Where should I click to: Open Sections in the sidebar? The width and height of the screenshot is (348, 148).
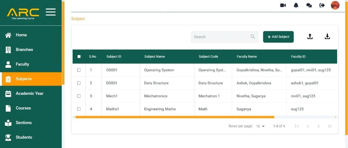31,123
